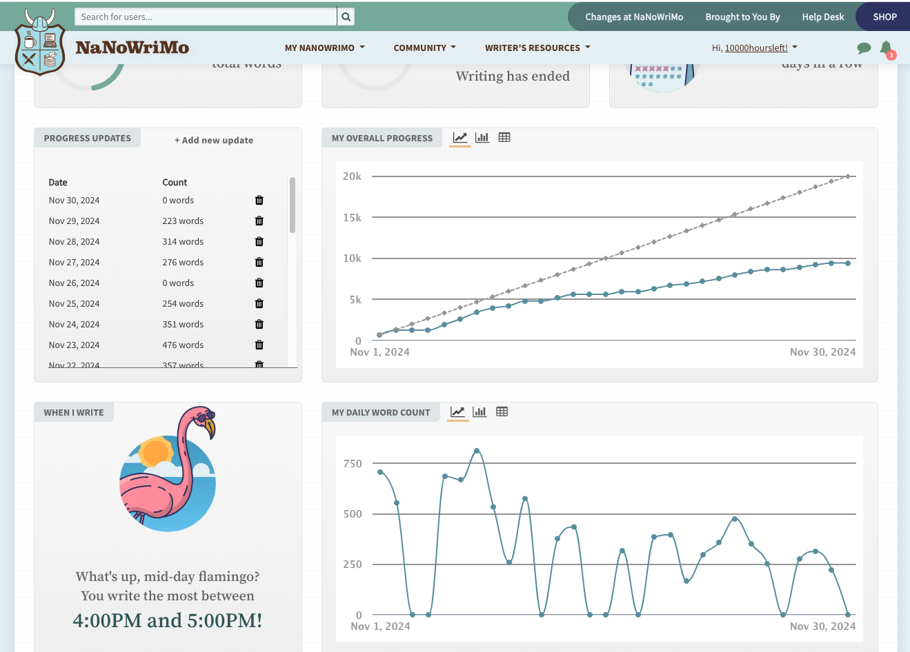Click the WHEN I WRITE panel title
The image size is (910, 652).
(x=74, y=412)
